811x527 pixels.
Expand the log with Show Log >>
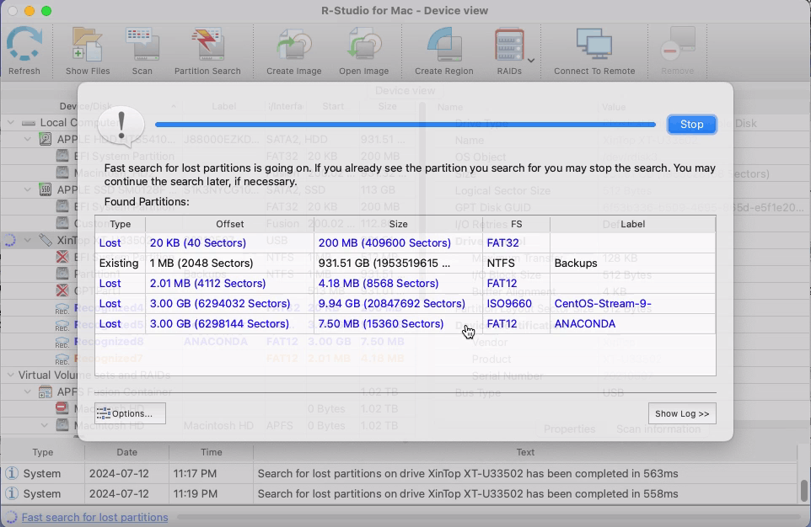click(682, 413)
